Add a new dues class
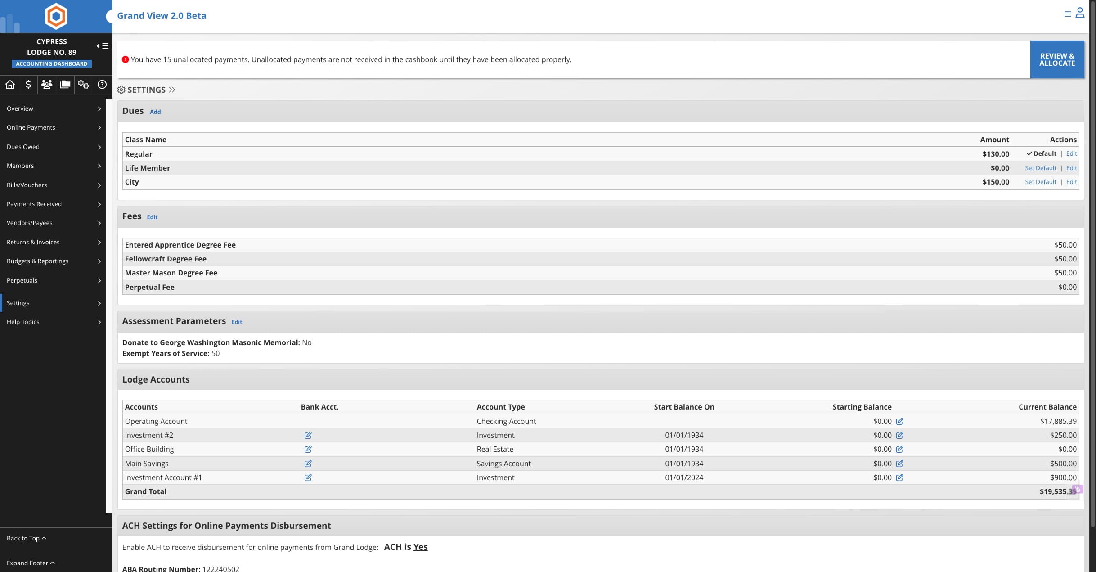The image size is (1096, 572). point(155,112)
